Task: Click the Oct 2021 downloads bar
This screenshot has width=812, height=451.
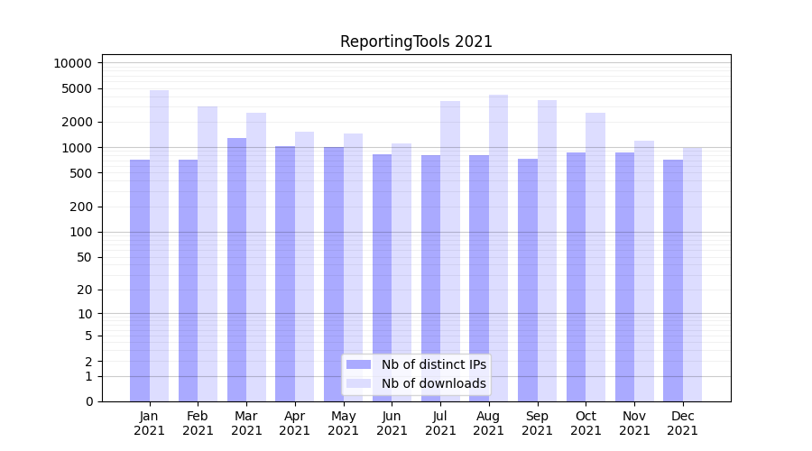Action: click(x=595, y=256)
